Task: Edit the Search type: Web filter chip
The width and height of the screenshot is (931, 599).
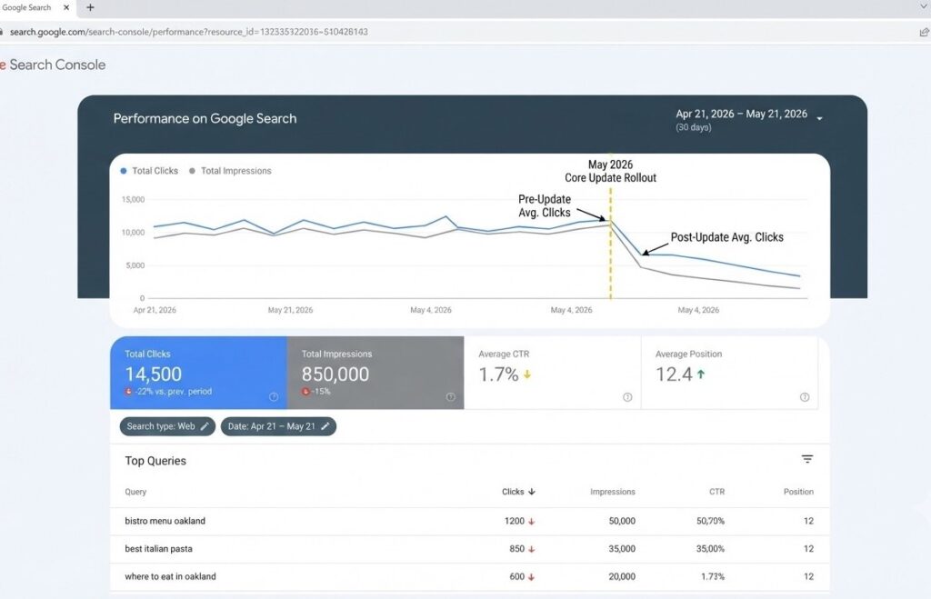Action: (167, 426)
